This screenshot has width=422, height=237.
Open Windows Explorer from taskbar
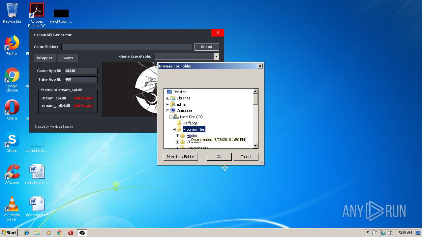37,233
